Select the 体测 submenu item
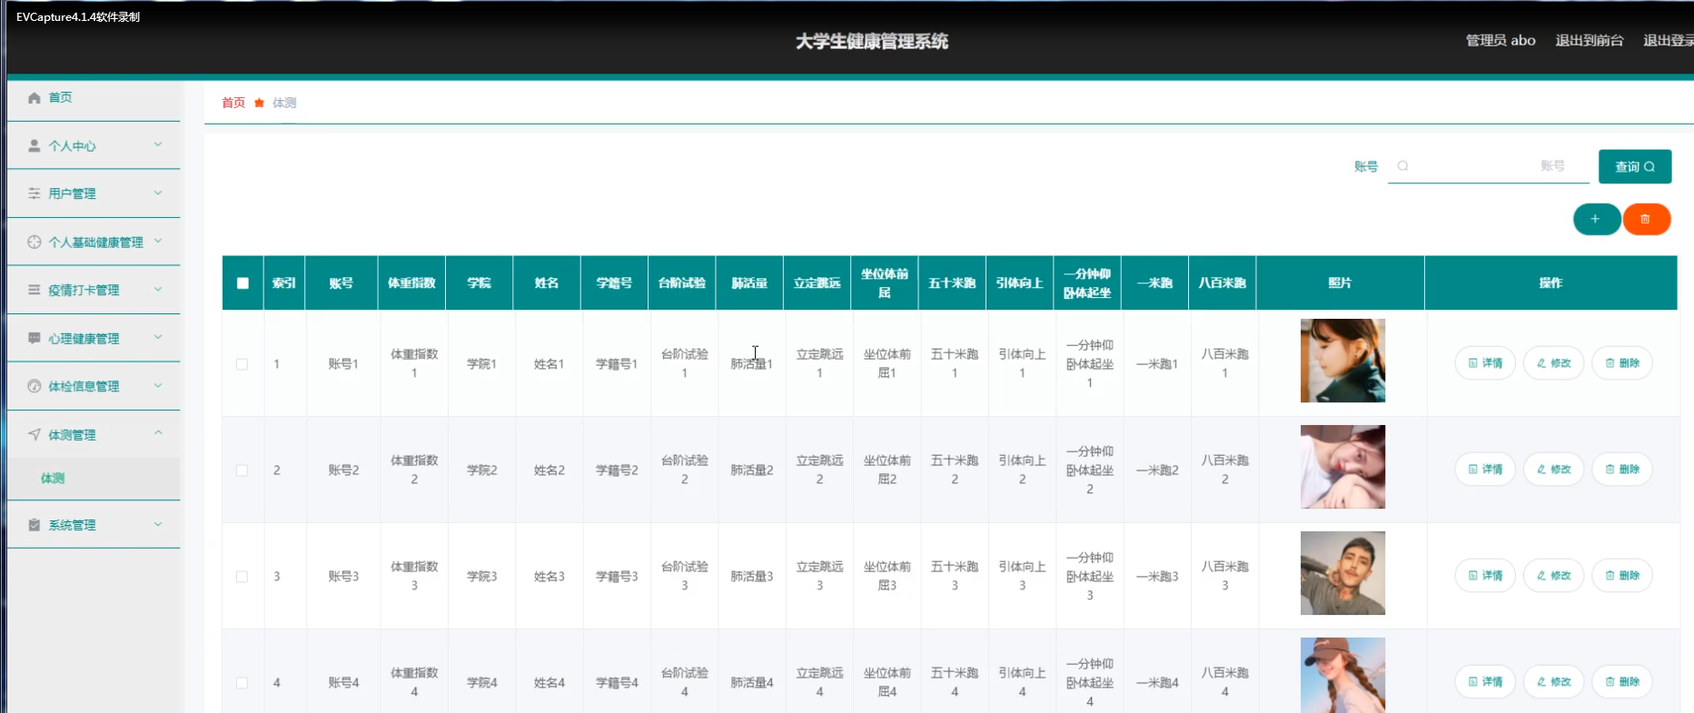 (x=94, y=478)
